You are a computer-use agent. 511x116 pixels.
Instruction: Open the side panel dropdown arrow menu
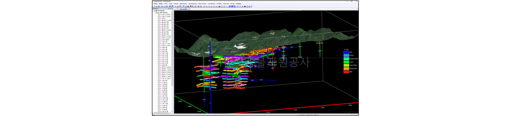[x=168, y=9]
